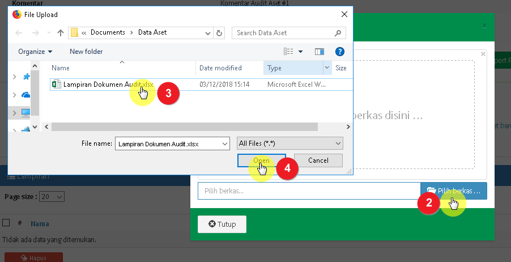Viewport: 511px width, 262px height.
Task: Select This PC in navigation pane
Action: [x=26, y=113]
